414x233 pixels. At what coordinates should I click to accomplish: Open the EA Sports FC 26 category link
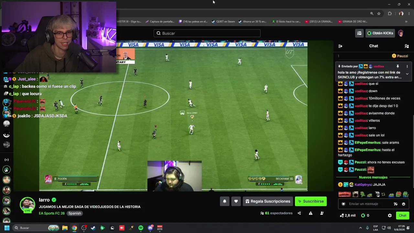[52, 213]
